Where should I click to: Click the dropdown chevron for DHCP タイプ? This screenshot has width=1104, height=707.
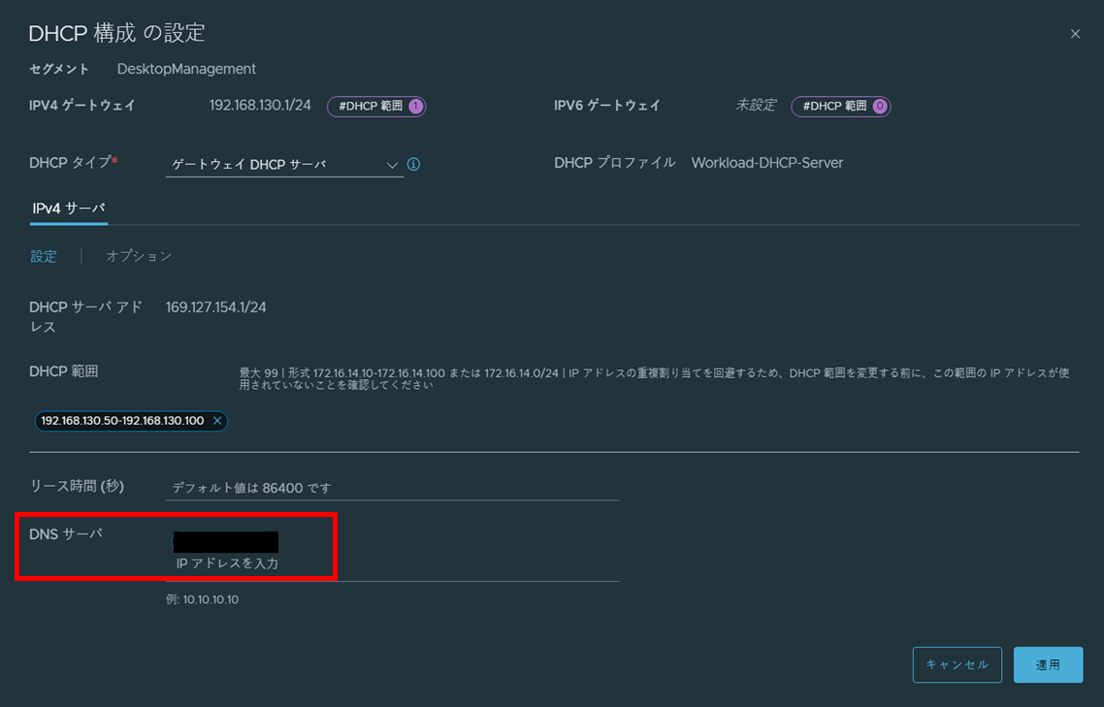[x=392, y=164]
